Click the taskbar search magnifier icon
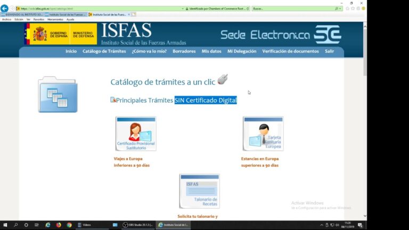 pos(15,225)
